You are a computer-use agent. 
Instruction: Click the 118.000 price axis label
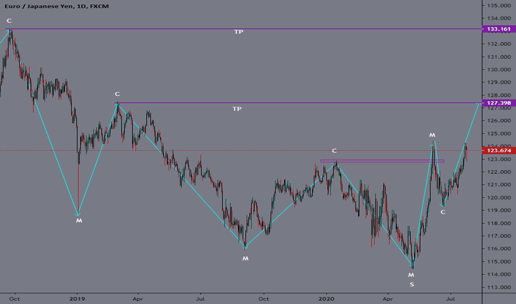coord(499,223)
